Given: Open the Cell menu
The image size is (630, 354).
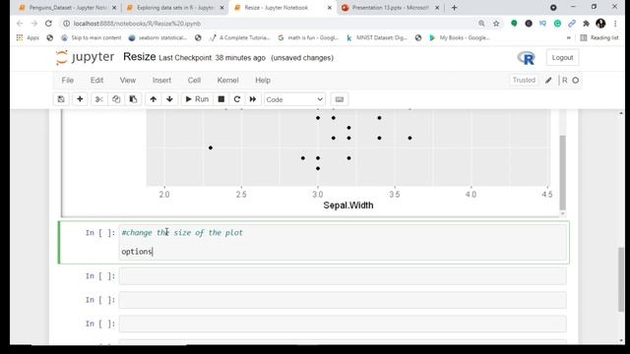Looking at the screenshot, I should pos(194,81).
